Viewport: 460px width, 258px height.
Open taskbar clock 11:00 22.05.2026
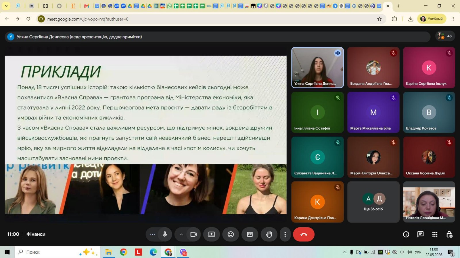434,252
